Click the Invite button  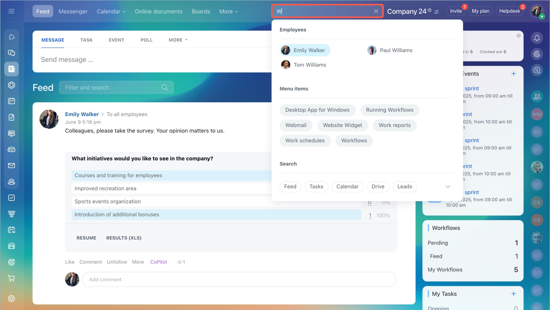click(x=456, y=11)
